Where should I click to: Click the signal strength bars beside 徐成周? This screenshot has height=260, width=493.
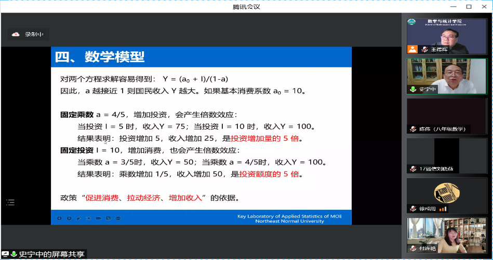pyautogui.click(x=443, y=209)
